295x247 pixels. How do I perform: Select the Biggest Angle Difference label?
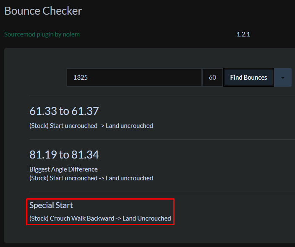coord(63,169)
